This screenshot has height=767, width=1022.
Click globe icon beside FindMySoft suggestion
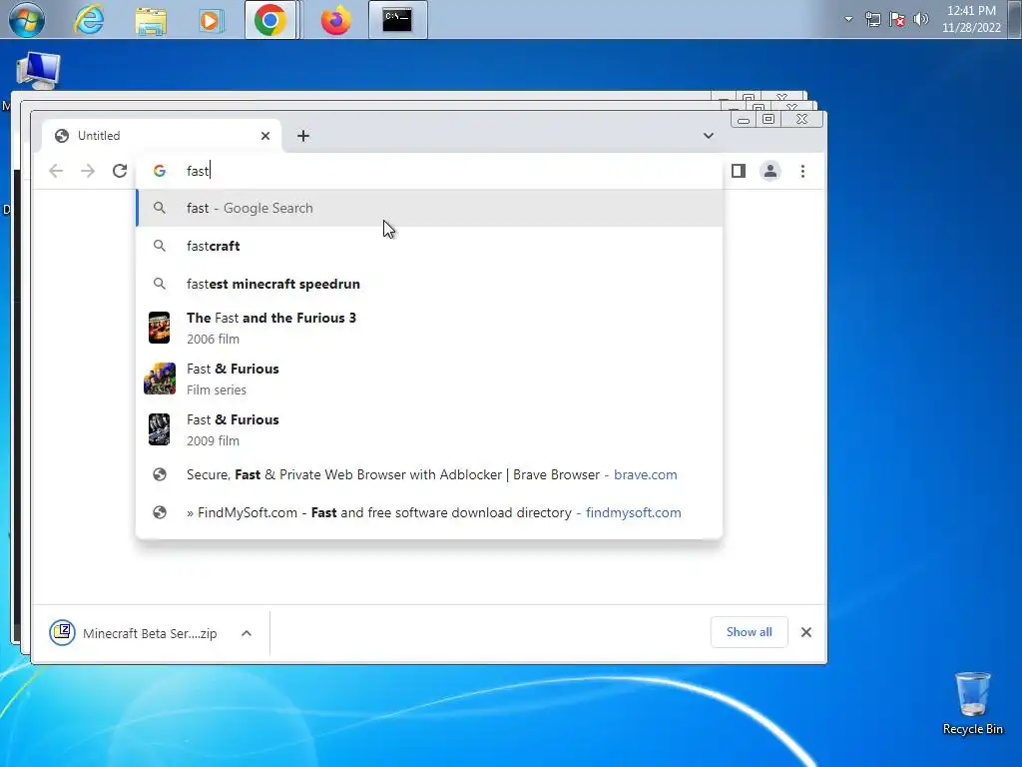(x=159, y=512)
